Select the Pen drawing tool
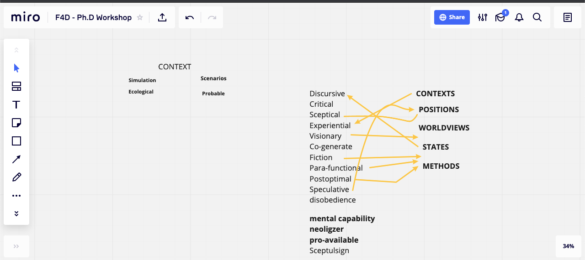The image size is (585, 260). click(16, 177)
